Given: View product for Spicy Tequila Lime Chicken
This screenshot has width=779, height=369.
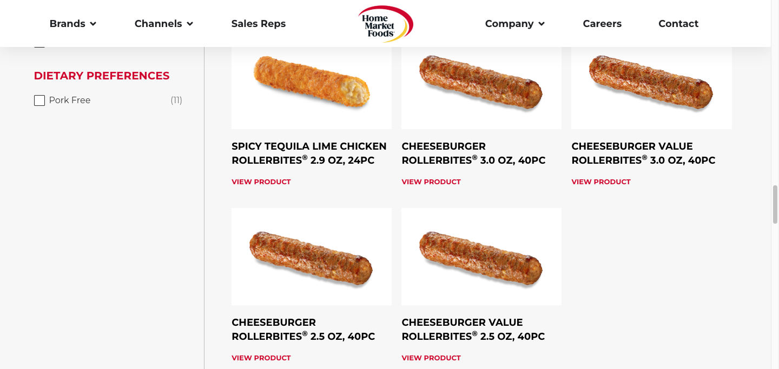Looking at the screenshot, I should point(261,182).
